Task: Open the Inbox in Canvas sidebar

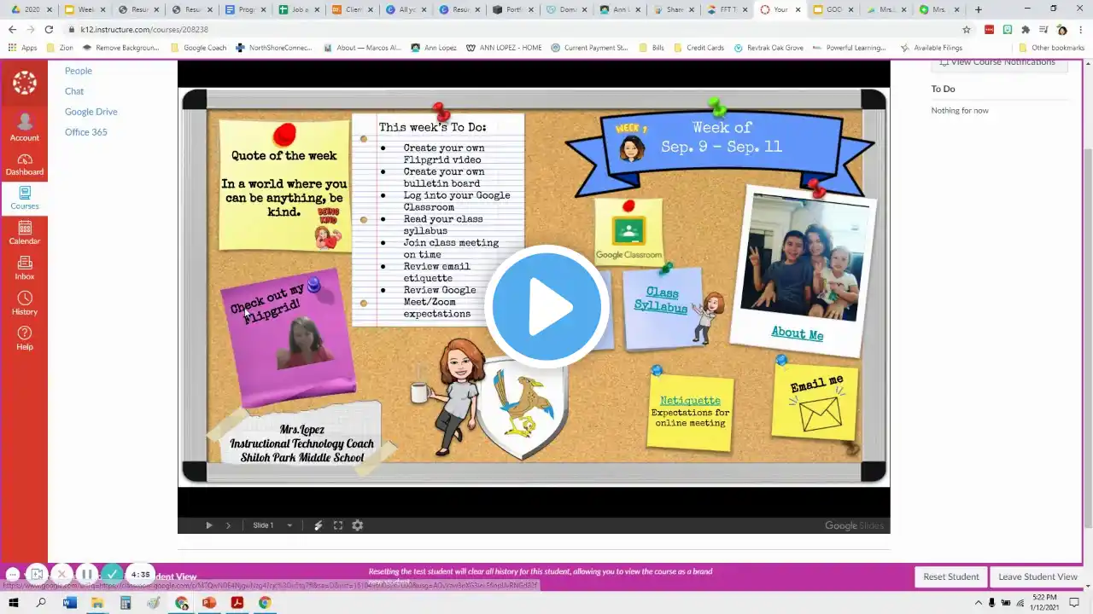Action: (x=24, y=269)
